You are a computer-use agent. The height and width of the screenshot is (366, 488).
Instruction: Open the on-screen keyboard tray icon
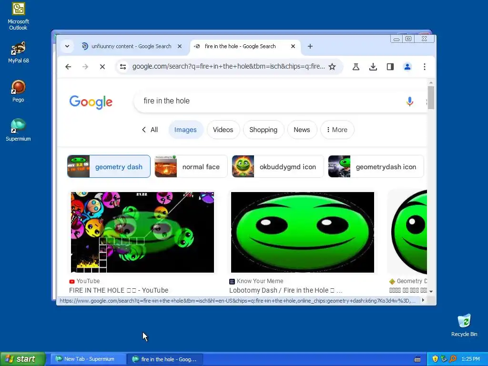click(417, 359)
